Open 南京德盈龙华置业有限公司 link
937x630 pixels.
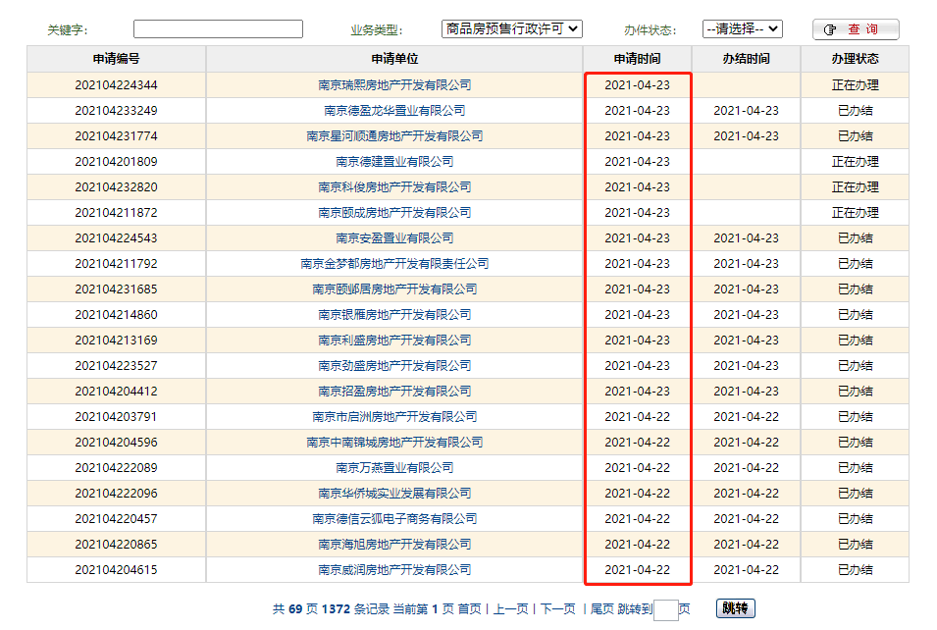394,111
